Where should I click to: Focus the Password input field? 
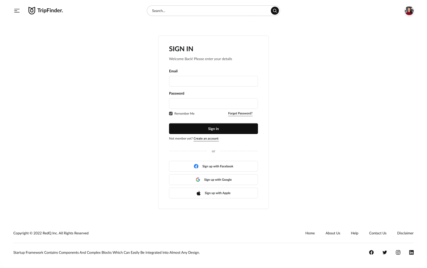tap(213, 104)
